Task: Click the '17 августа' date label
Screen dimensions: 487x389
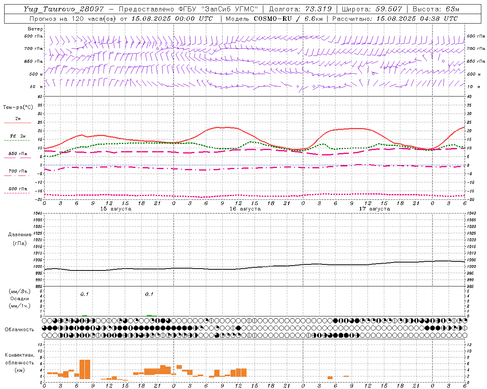Action: 374,209
